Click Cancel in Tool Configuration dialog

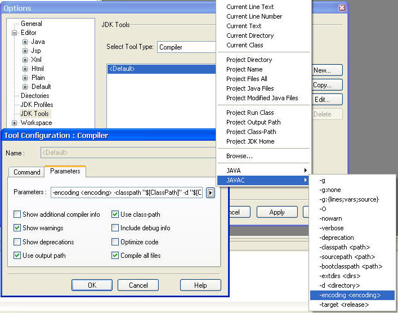point(138,285)
